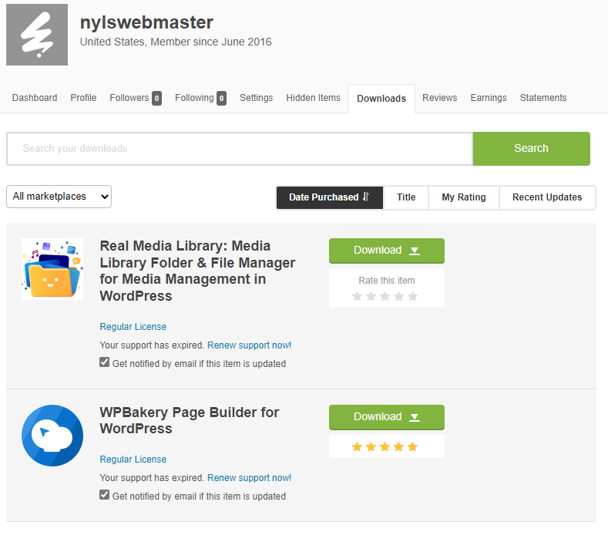Sort by Recent Updates
Screen dimensions: 608x542
coord(547,197)
